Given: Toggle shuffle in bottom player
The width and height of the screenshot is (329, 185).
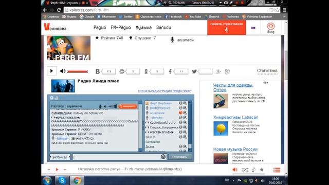Looking at the screenshot, I should tap(245, 170).
